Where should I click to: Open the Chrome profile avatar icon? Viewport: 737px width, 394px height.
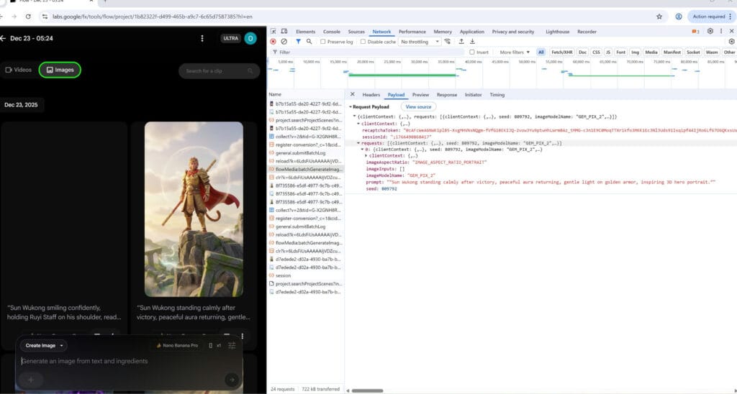pyautogui.click(x=679, y=17)
